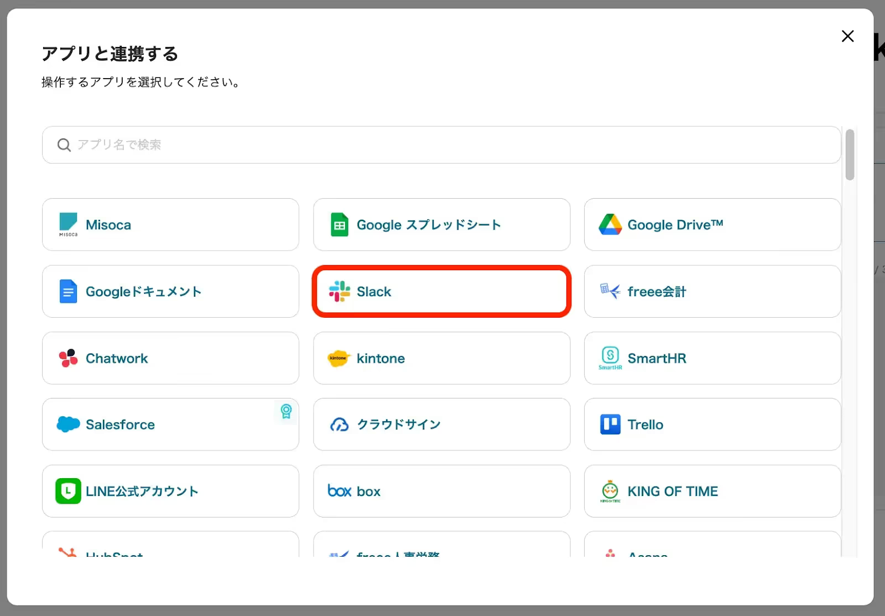Select the box app card

441,491
